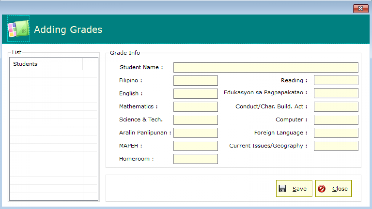
Task: Click the Foreign Language grade field
Action: click(x=336, y=133)
